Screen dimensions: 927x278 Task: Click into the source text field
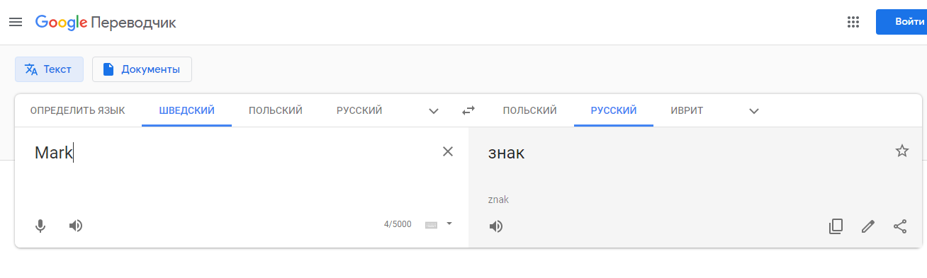pos(234,170)
